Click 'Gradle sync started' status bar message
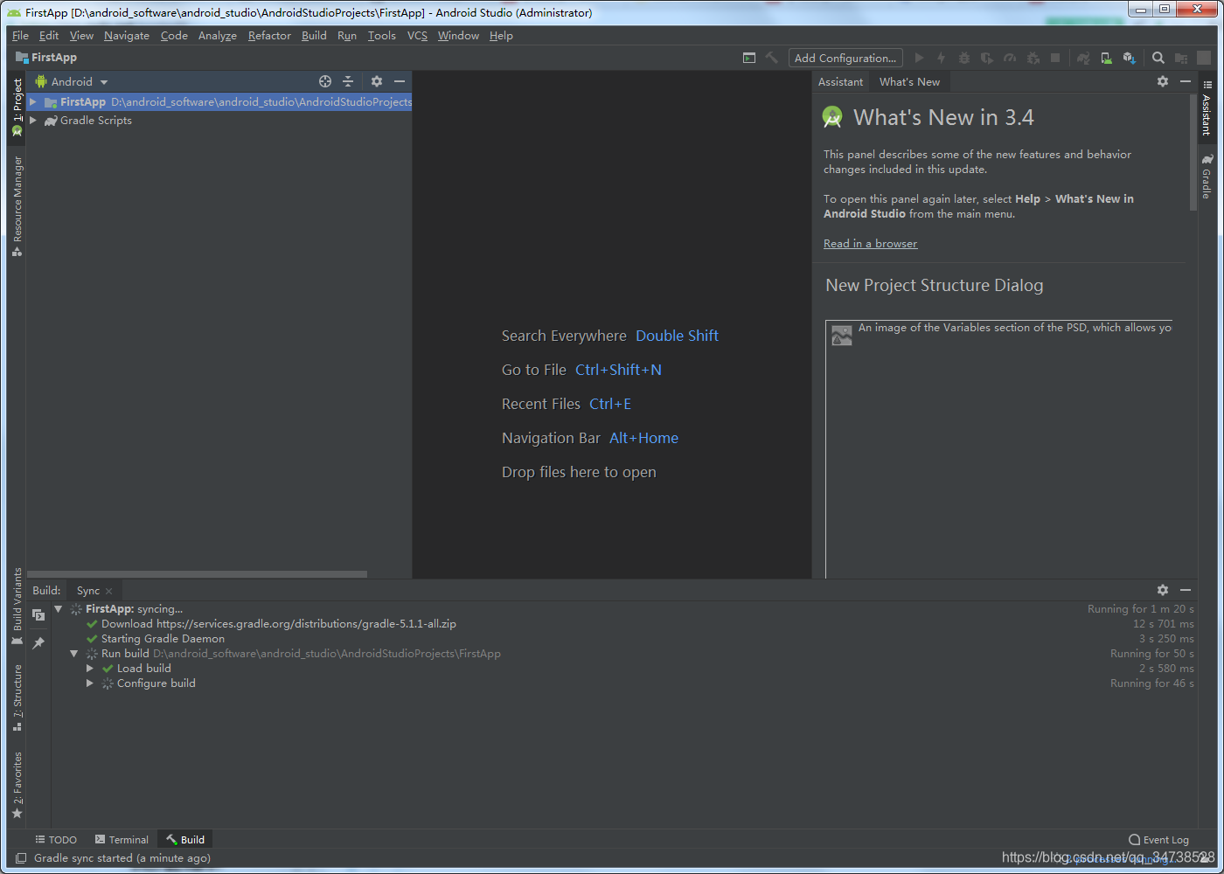 [x=122, y=858]
